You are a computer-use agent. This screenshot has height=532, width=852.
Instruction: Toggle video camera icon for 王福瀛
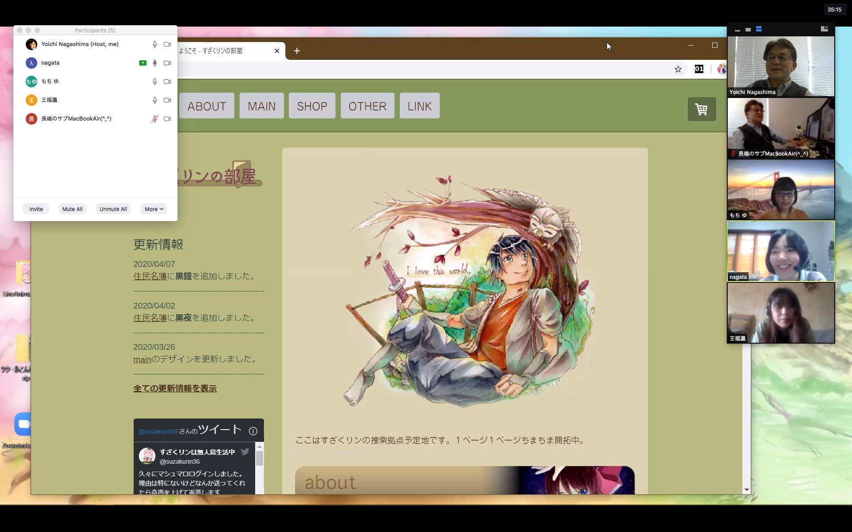click(167, 100)
